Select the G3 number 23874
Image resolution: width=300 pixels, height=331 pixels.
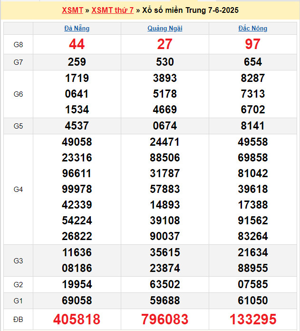pyautogui.click(x=165, y=268)
